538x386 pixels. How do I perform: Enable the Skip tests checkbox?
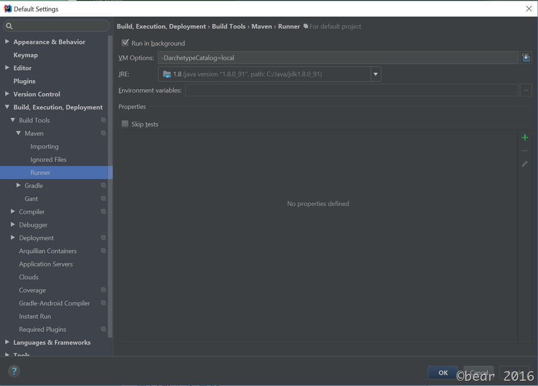[x=125, y=124]
